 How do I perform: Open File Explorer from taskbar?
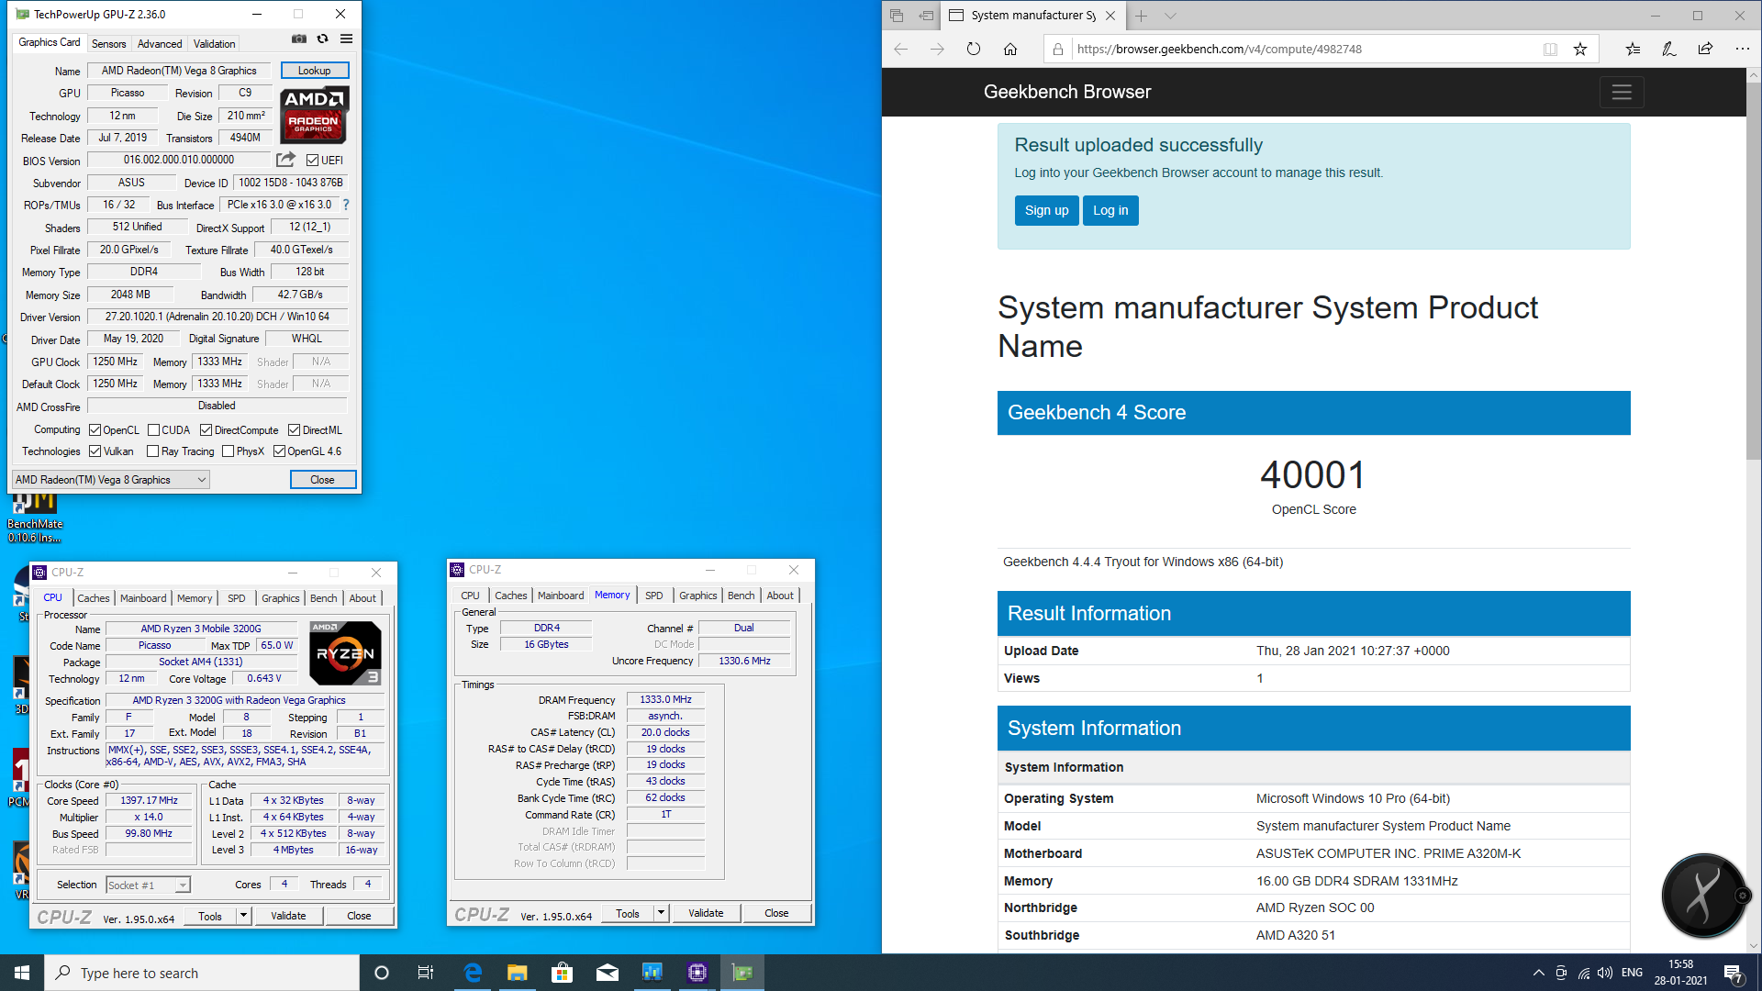(517, 973)
